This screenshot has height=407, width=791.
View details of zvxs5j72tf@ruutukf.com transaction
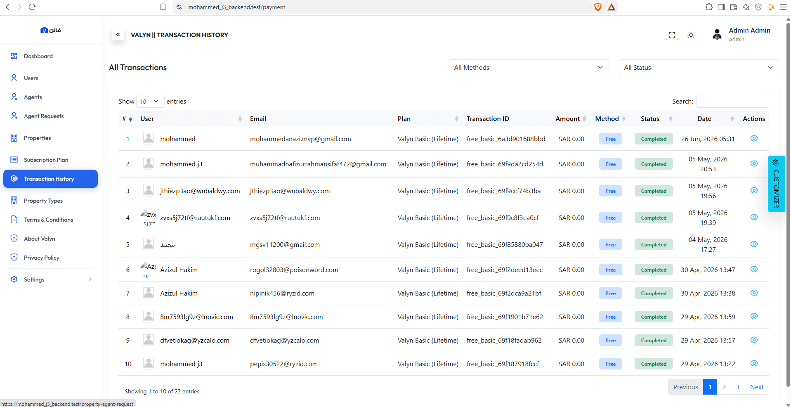click(x=754, y=217)
